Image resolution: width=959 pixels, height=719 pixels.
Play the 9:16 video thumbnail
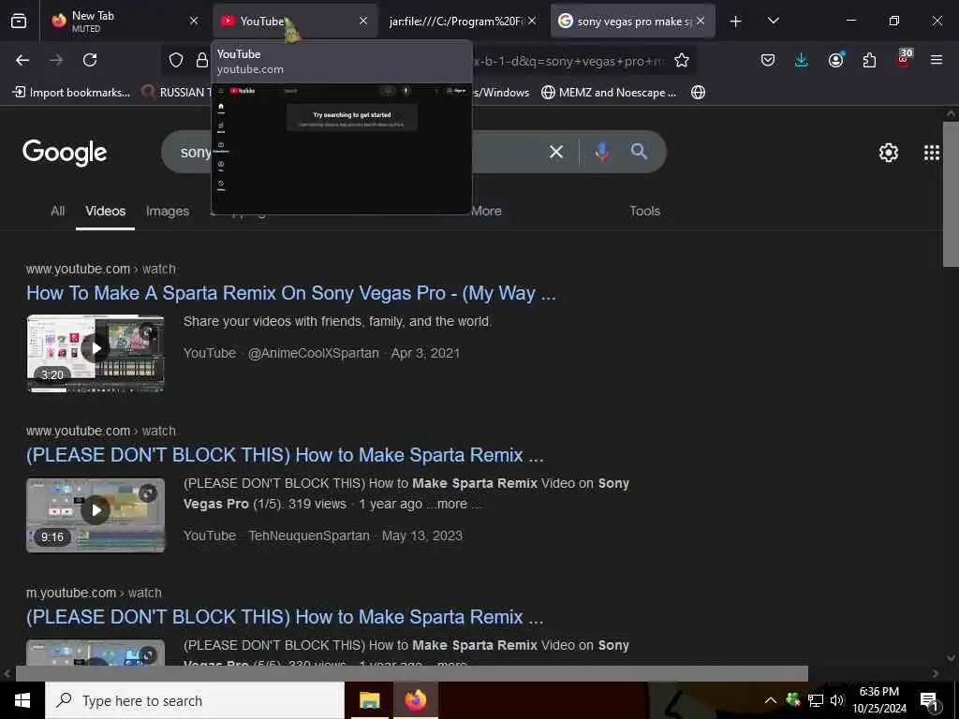[96, 515]
